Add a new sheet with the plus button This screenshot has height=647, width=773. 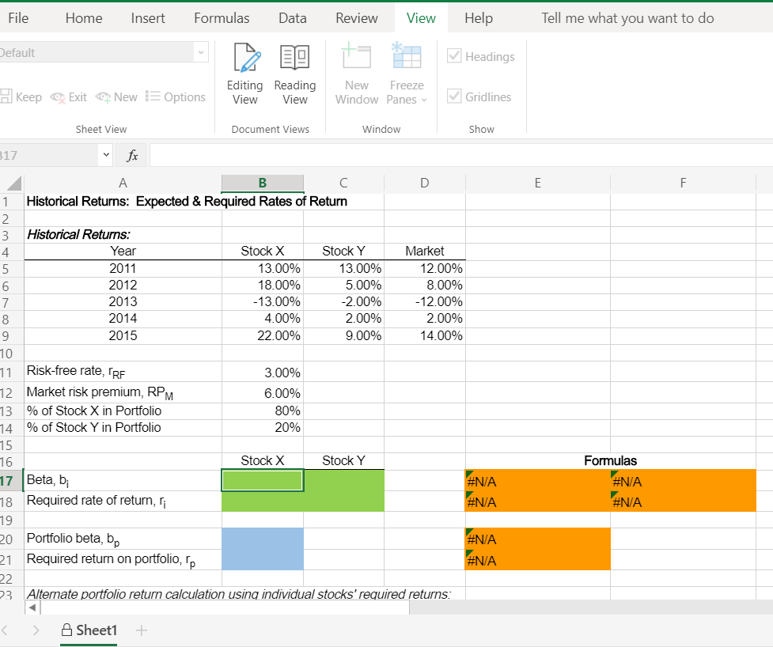coord(141,630)
